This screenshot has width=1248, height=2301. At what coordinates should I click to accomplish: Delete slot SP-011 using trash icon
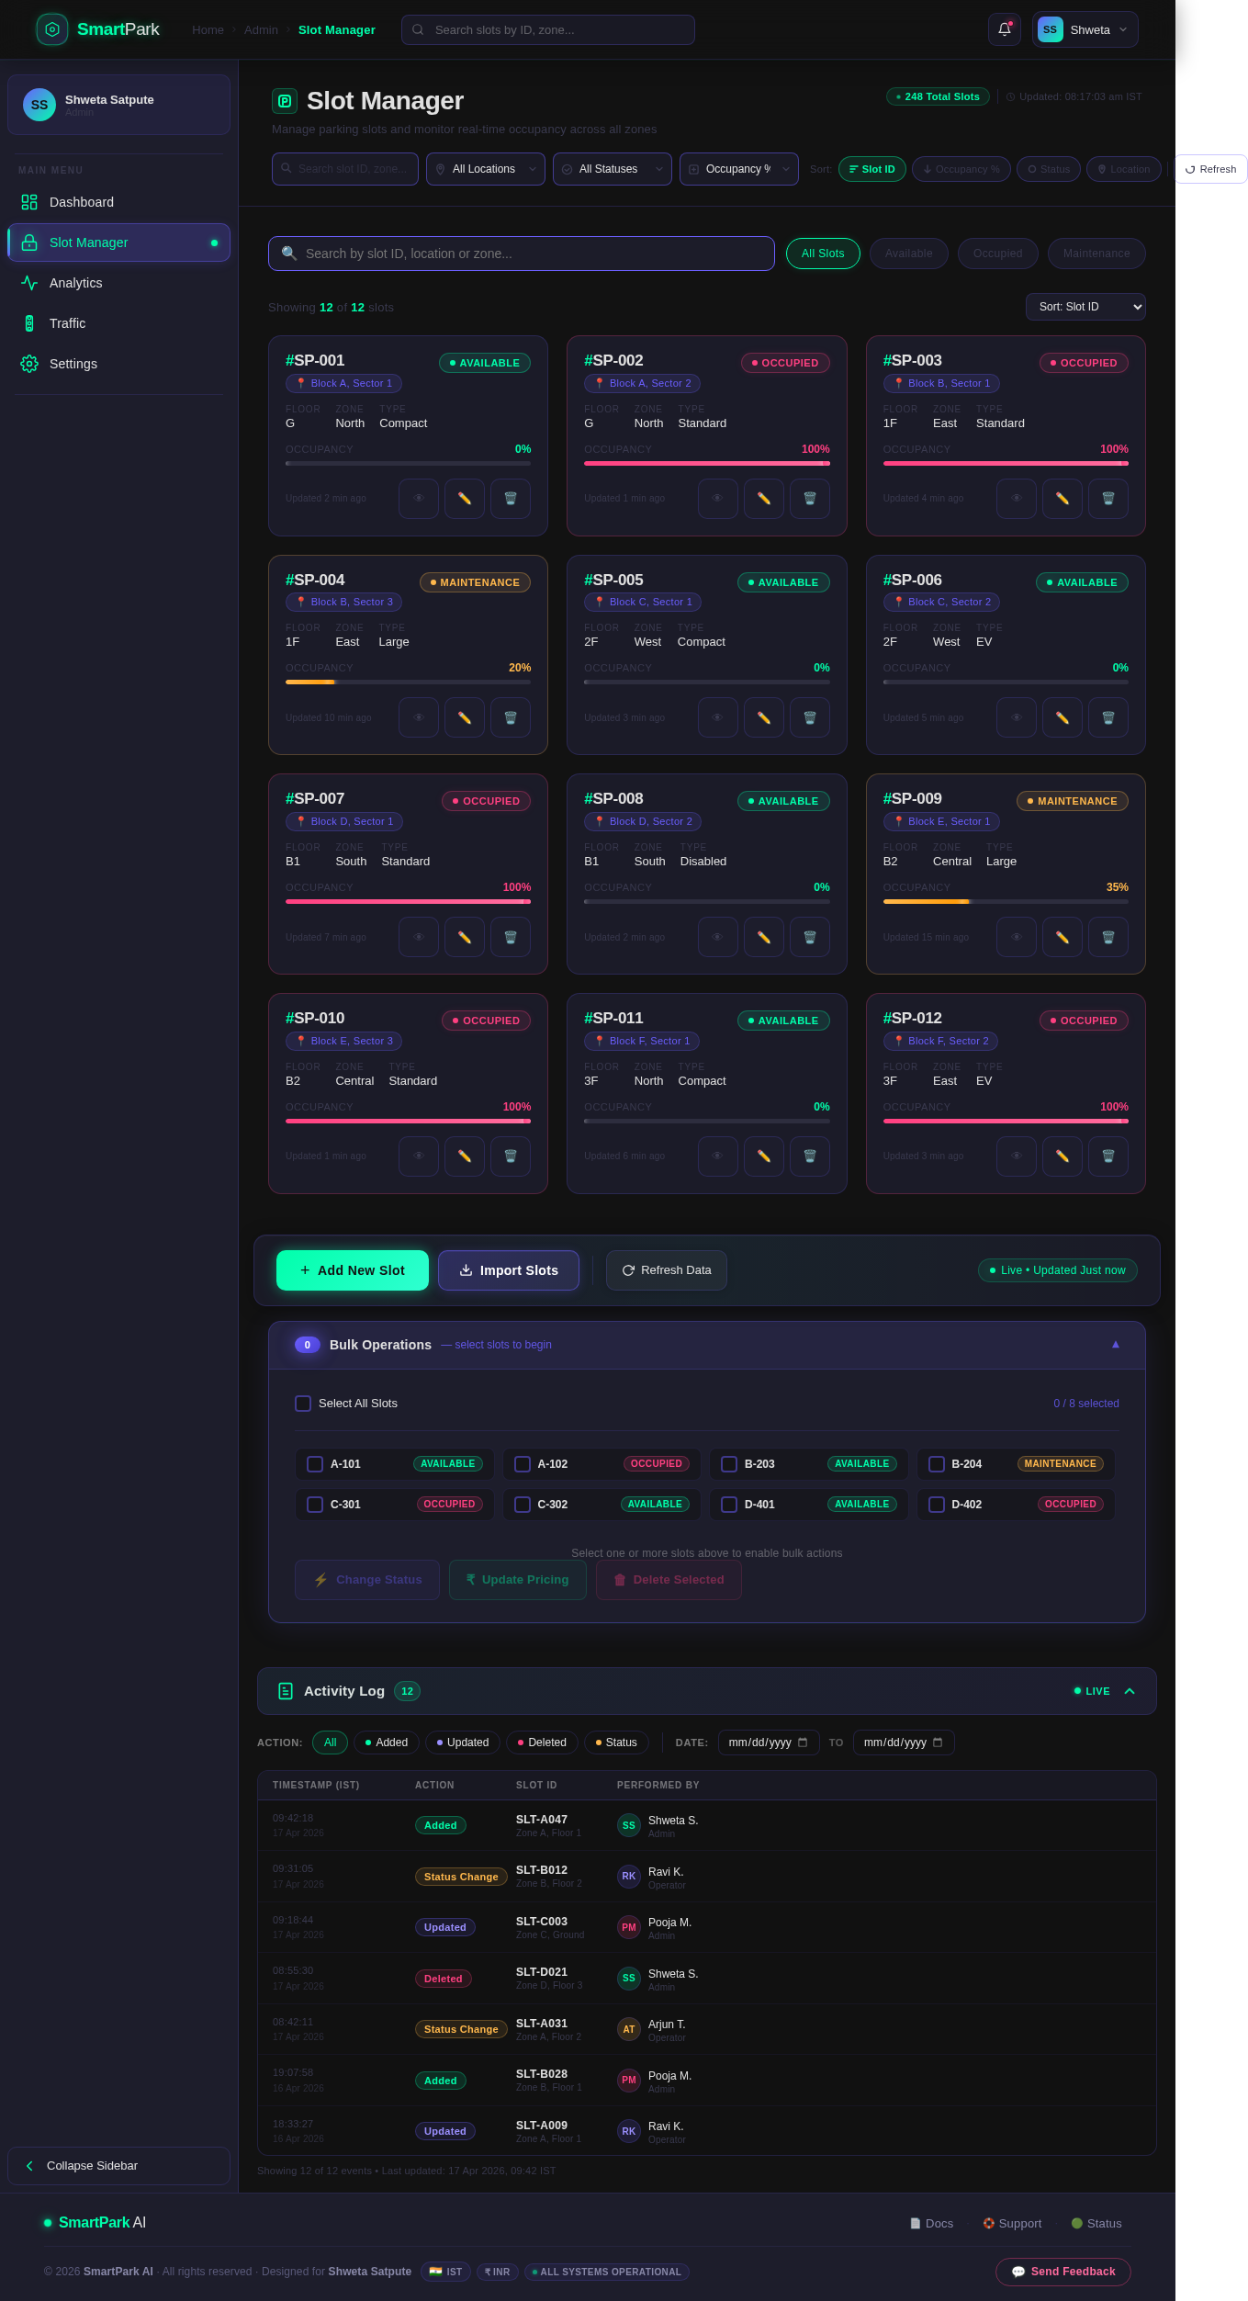[x=810, y=1156]
